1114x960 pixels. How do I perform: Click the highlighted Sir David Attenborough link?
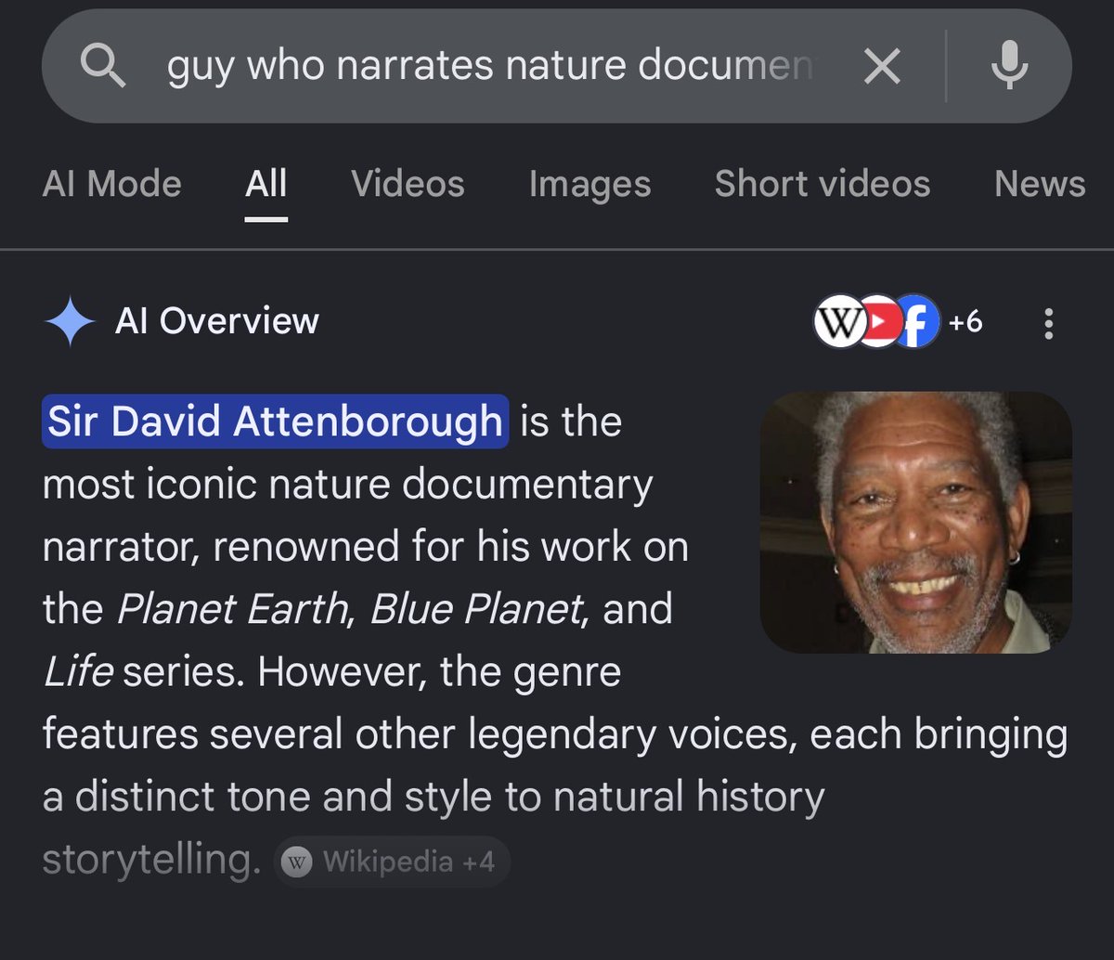tap(275, 422)
